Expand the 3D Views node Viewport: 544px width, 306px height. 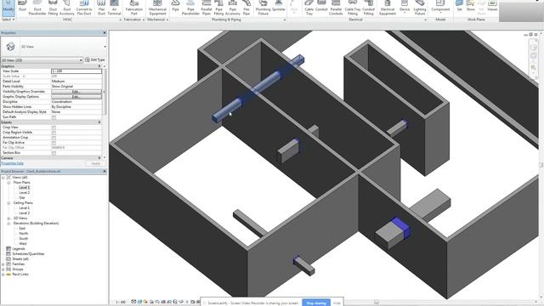[8, 218]
